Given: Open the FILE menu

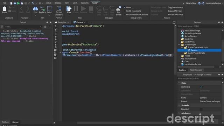Looking at the screenshot, I should 5,3.
